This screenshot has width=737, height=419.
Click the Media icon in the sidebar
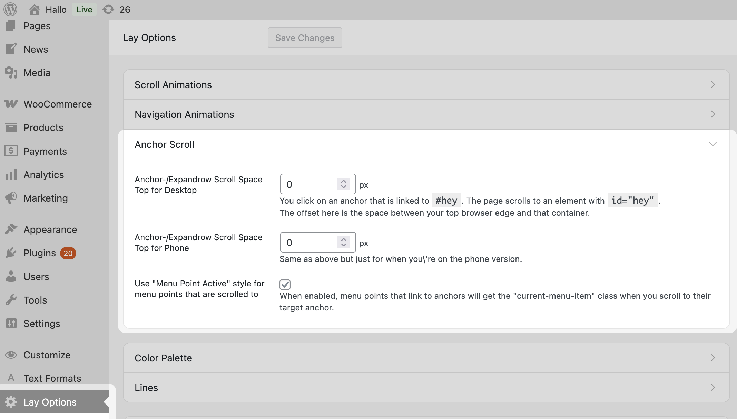pyautogui.click(x=11, y=73)
